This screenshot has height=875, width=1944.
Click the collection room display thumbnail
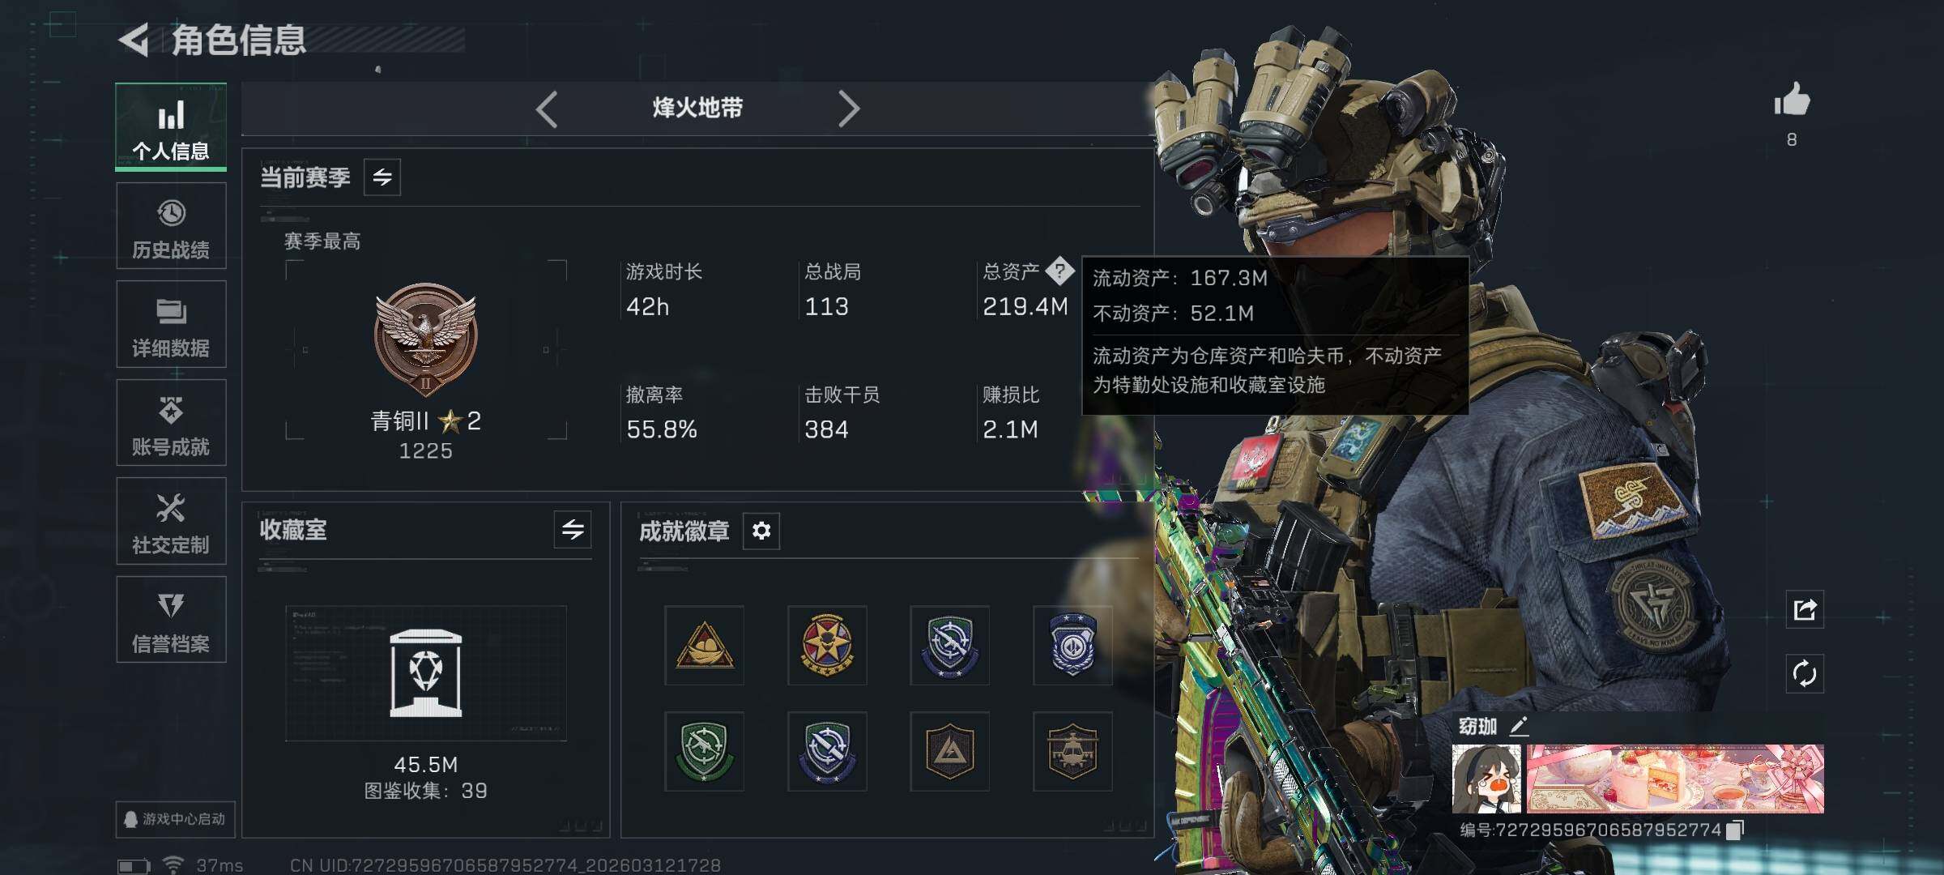pyautogui.click(x=426, y=673)
